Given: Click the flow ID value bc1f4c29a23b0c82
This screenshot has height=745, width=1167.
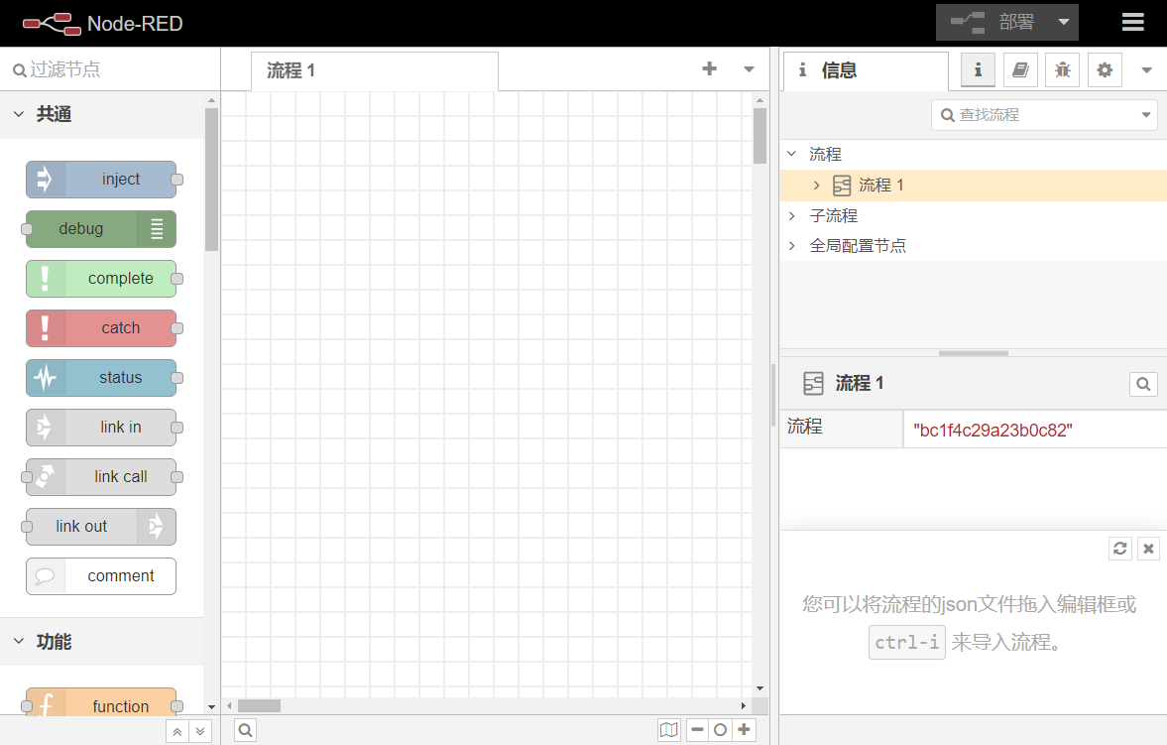Looking at the screenshot, I should tap(992, 430).
